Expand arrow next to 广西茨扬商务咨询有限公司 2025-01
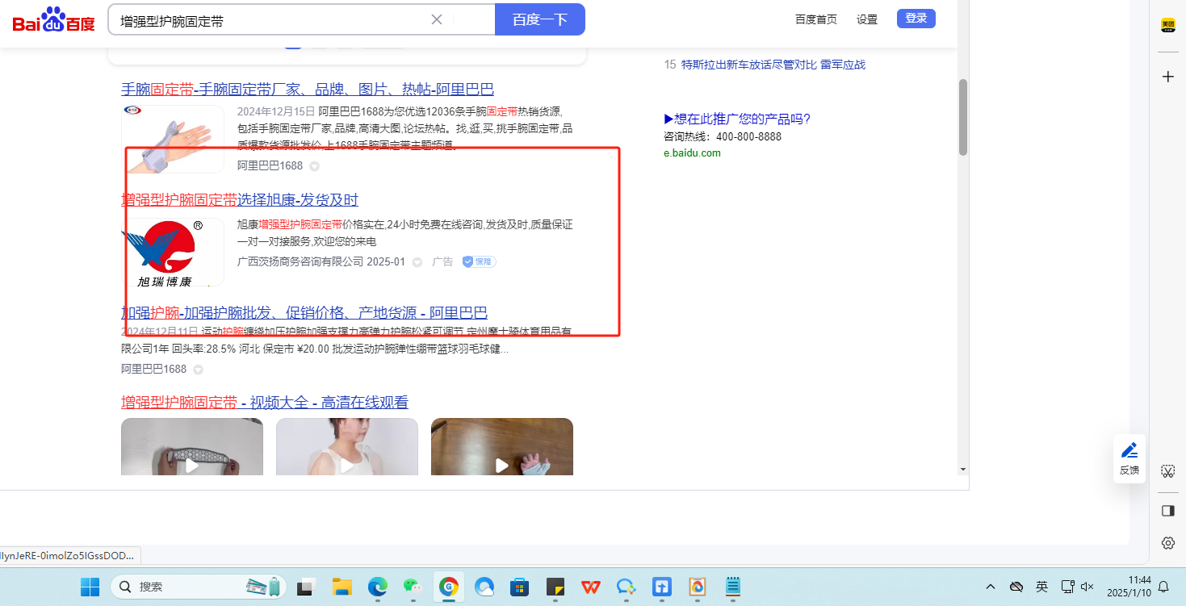 tap(417, 262)
